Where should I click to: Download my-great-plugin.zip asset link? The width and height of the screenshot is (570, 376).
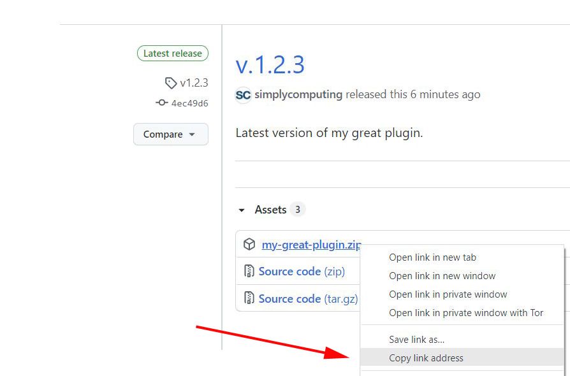click(311, 245)
